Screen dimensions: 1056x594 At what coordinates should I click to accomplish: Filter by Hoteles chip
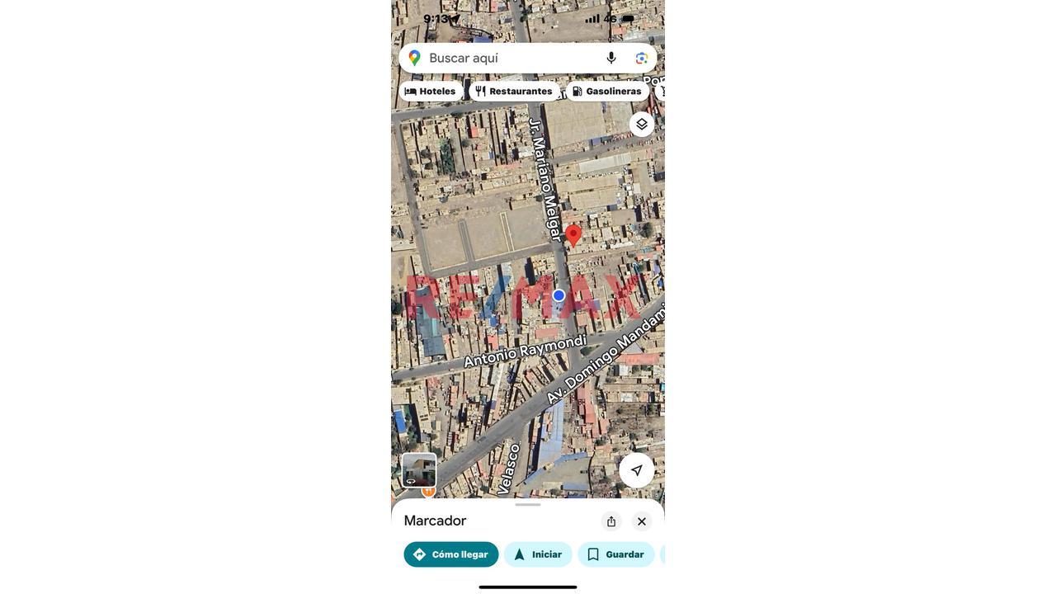coord(431,91)
